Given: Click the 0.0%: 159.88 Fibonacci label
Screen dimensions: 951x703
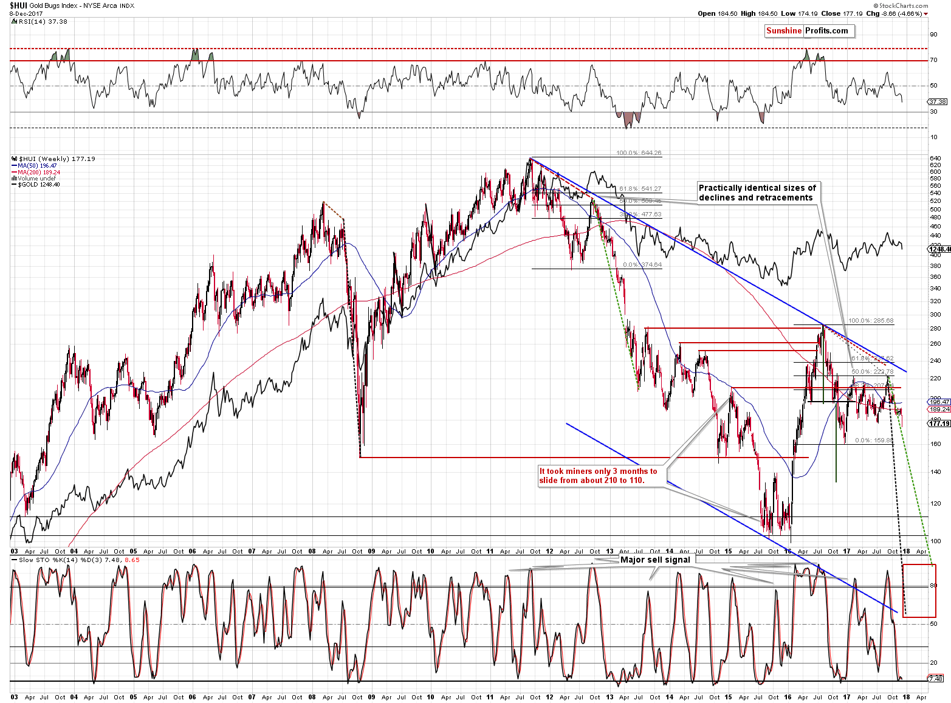Looking at the screenshot, I should click(874, 441).
